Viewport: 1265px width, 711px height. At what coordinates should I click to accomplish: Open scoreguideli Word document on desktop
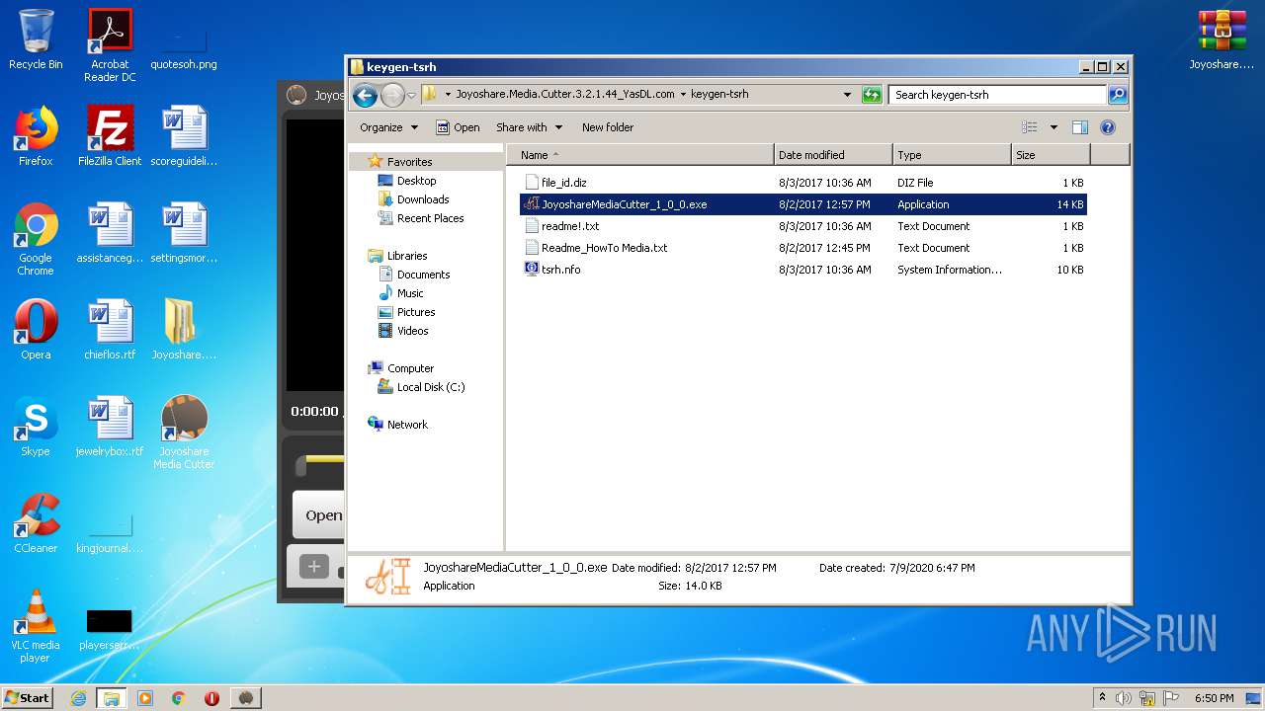click(x=184, y=135)
